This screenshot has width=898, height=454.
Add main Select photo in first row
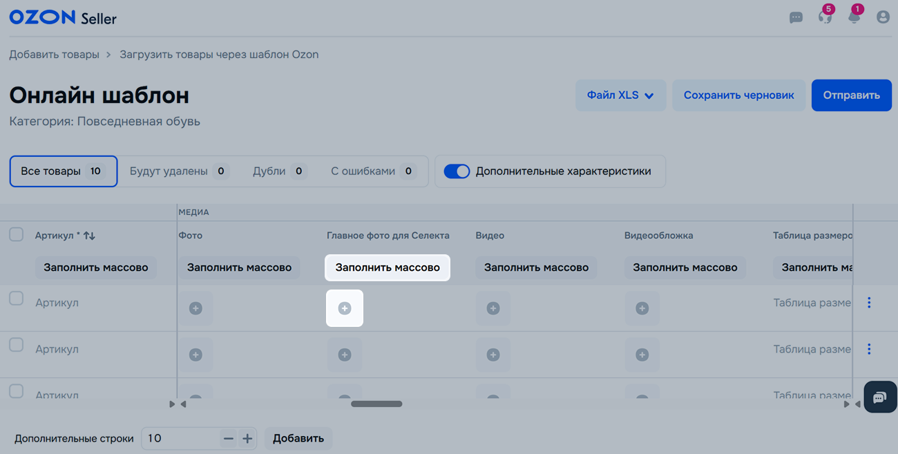pyautogui.click(x=345, y=308)
